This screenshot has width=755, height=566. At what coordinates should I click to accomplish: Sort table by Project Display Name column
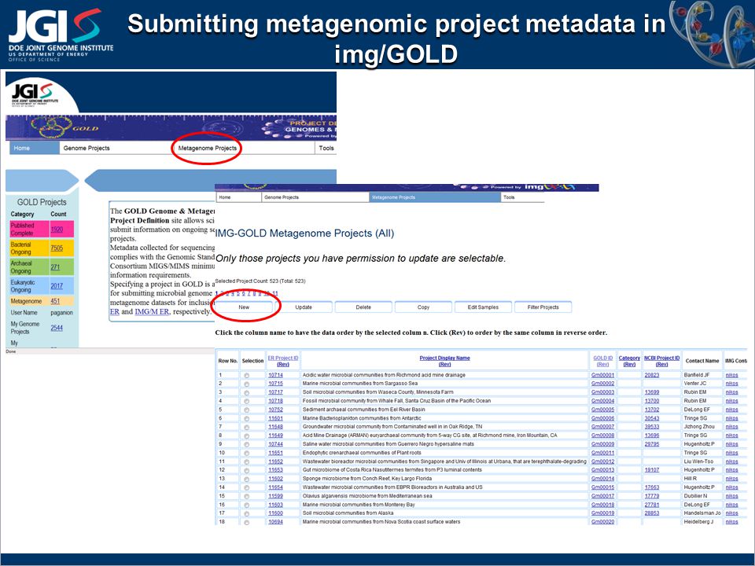pos(444,358)
